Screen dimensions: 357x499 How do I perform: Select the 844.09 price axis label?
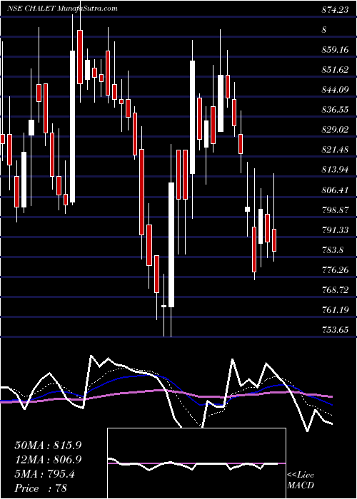point(335,90)
